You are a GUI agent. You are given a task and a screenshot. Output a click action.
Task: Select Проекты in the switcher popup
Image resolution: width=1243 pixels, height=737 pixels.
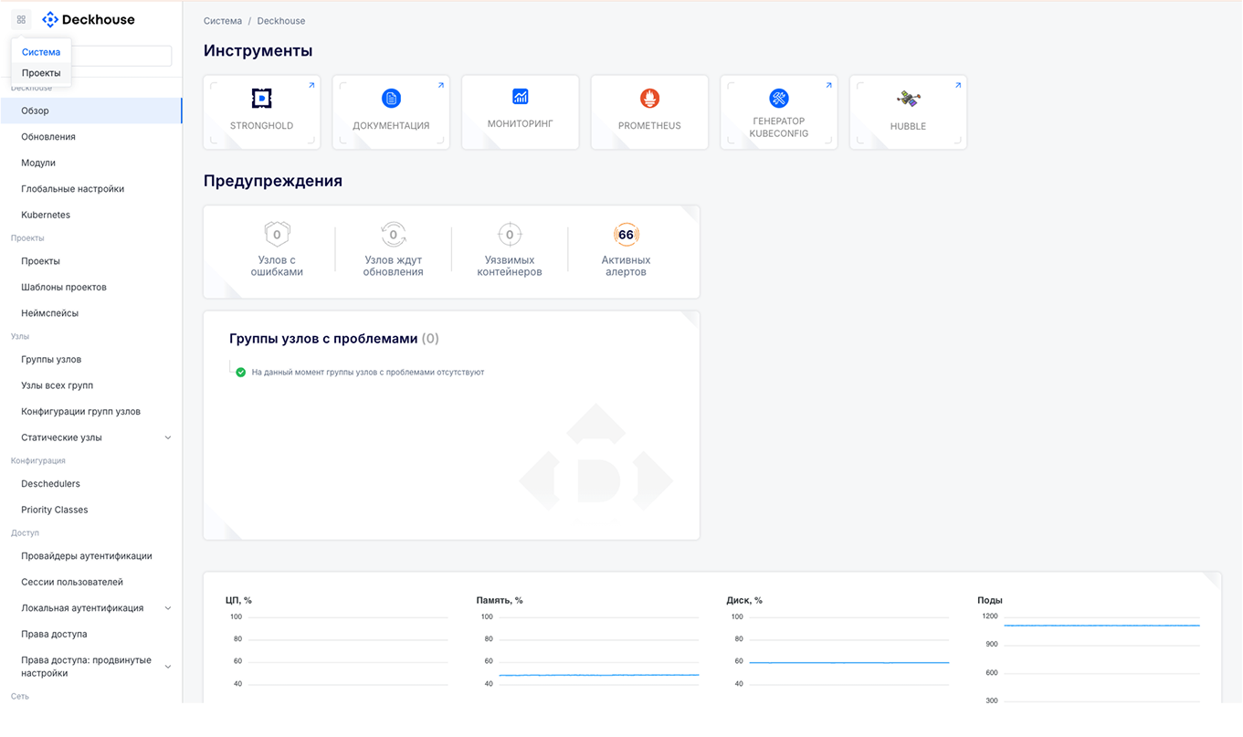point(41,73)
